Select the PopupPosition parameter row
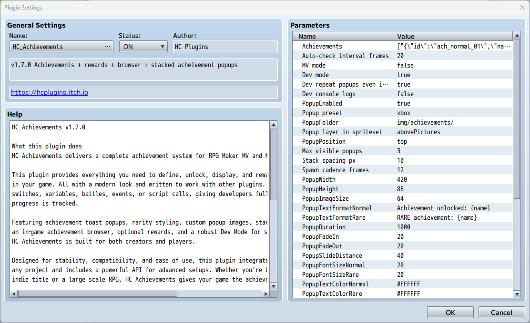 [403, 141]
